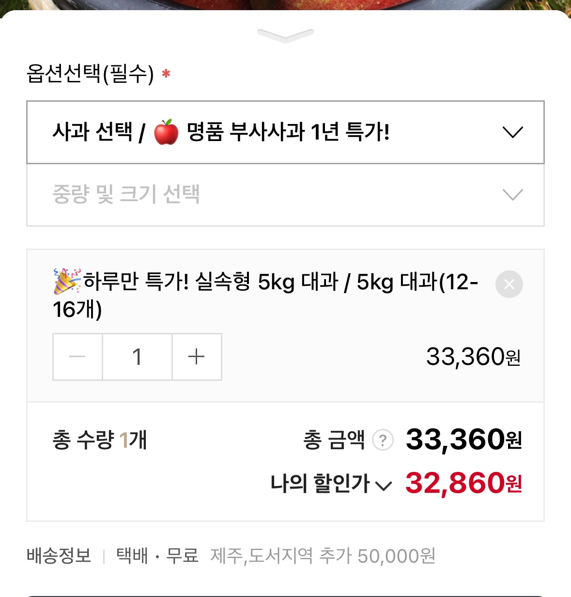Screen dimensions: 571x597
Task: Open the question mark help beside 총 금액
Action: (x=383, y=440)
